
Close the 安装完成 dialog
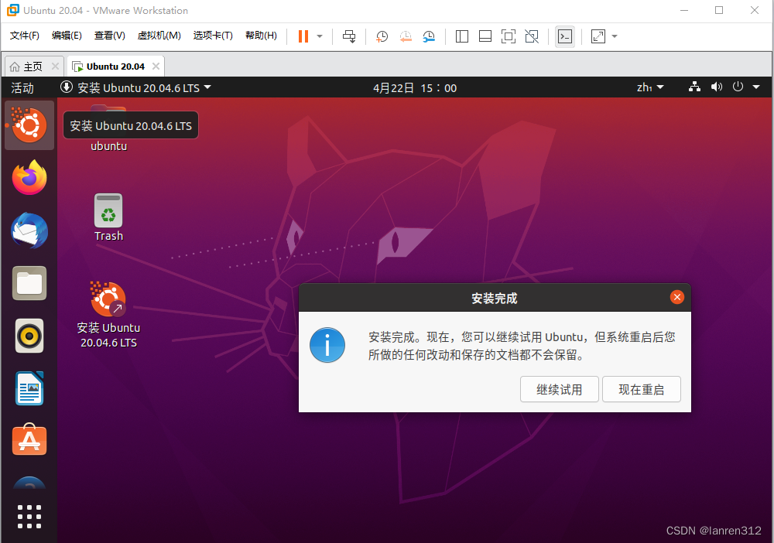click(x=676, y=297)
